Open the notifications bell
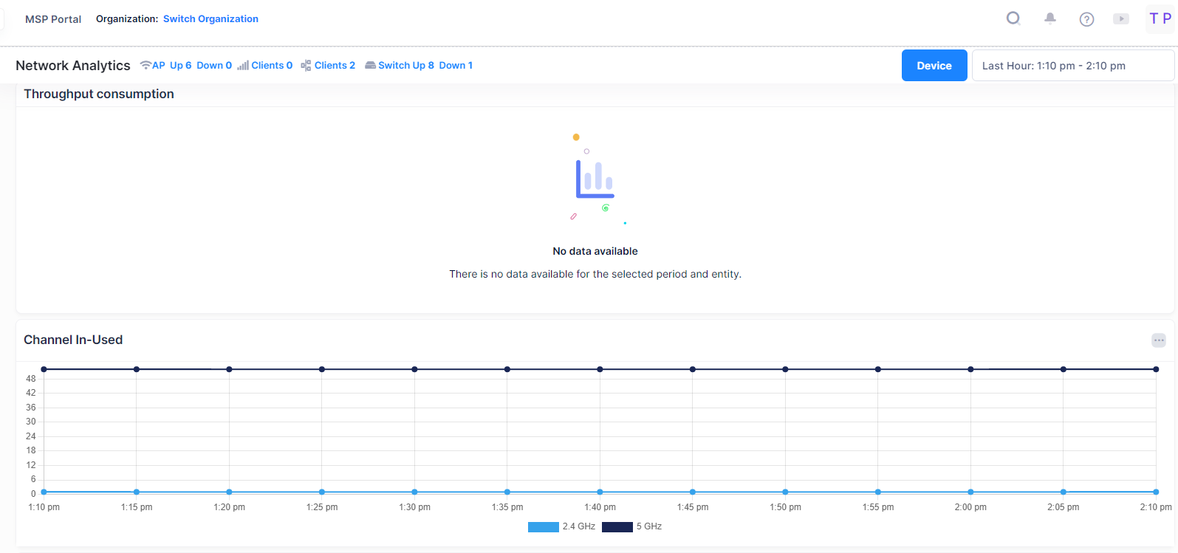1178x553 pixels. [x=1049, y=18]
